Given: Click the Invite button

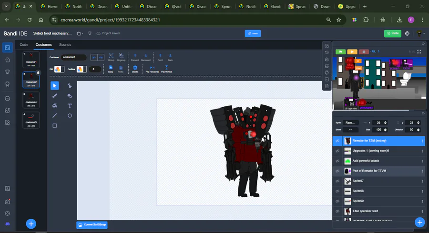Looking at the screenshot, I should 393,33.
